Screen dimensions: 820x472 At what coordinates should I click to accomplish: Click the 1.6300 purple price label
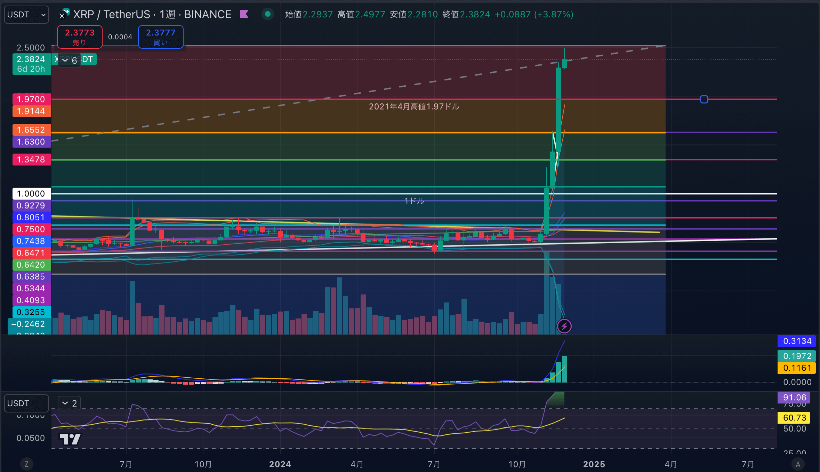point(31,142)
